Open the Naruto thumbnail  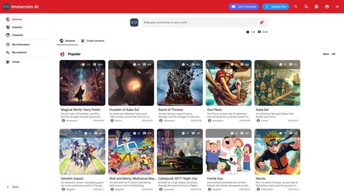[x=277, y=152]
